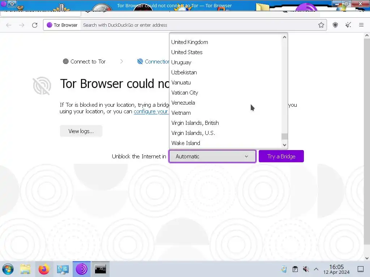The image size is (370, 277).
Task: Select Wake Island entry
Action: [x=225, y=143]
